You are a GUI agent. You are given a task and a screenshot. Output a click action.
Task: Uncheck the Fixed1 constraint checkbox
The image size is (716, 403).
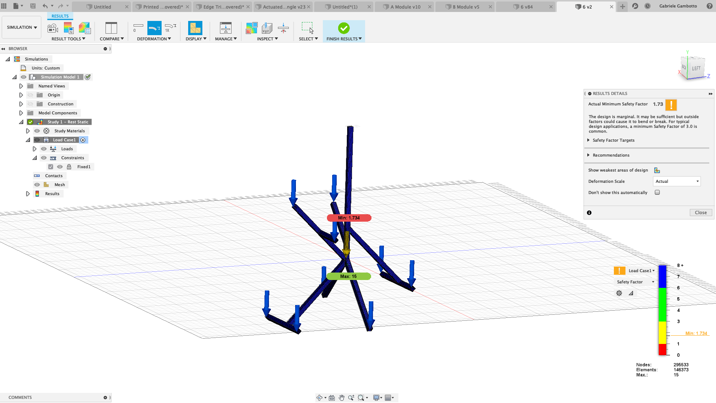click(51, 166)
